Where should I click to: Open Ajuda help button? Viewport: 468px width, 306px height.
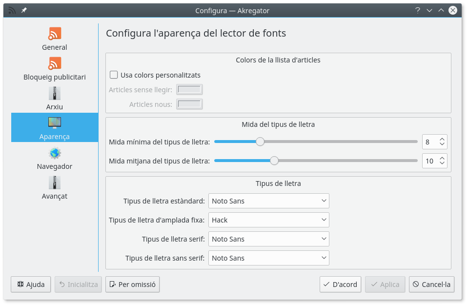[x=31, y=285]
